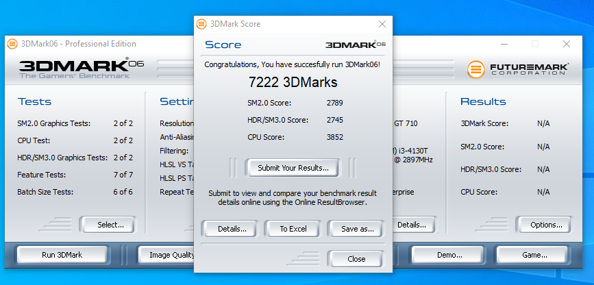Screen dimensions: 594x285
Task: Close the main 3DMark06 window
Action: click(x=566, y=44)
